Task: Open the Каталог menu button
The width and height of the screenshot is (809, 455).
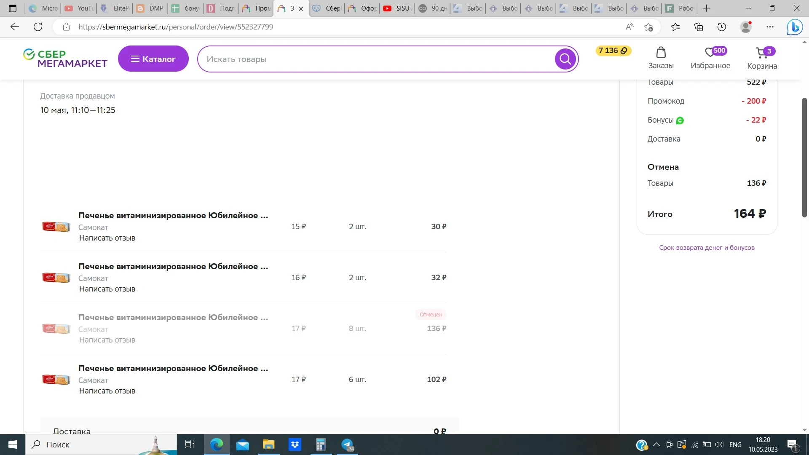Action: (153, 59)
